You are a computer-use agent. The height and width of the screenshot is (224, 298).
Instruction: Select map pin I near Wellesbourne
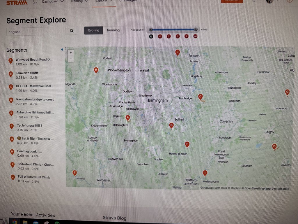point(205,173)
